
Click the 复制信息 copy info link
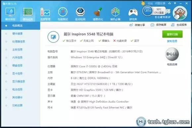172,41
